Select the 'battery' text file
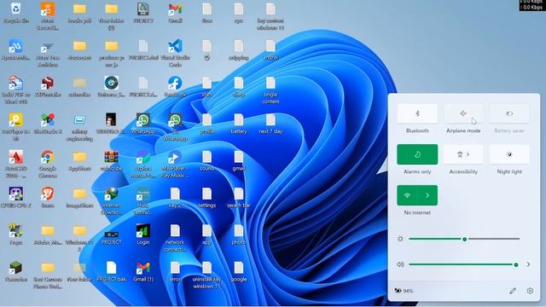546x307 pixels. pos(239,124)
